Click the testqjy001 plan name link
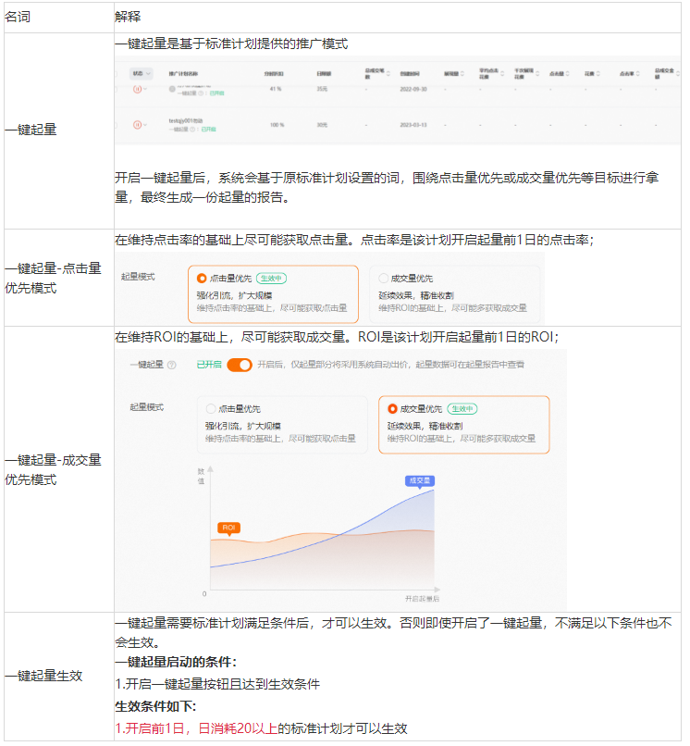This screenshot has height=746, width=690. tap(184, 120)
